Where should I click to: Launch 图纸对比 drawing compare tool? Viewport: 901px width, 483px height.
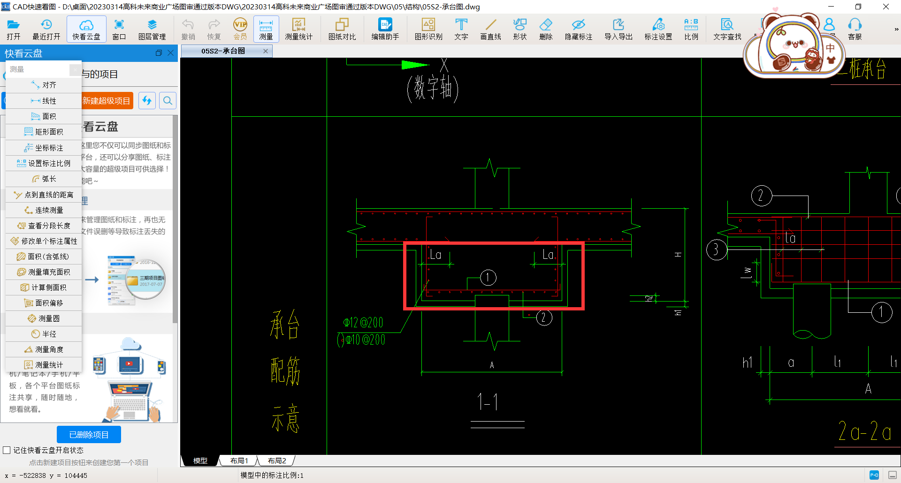(x=342, y=29)
